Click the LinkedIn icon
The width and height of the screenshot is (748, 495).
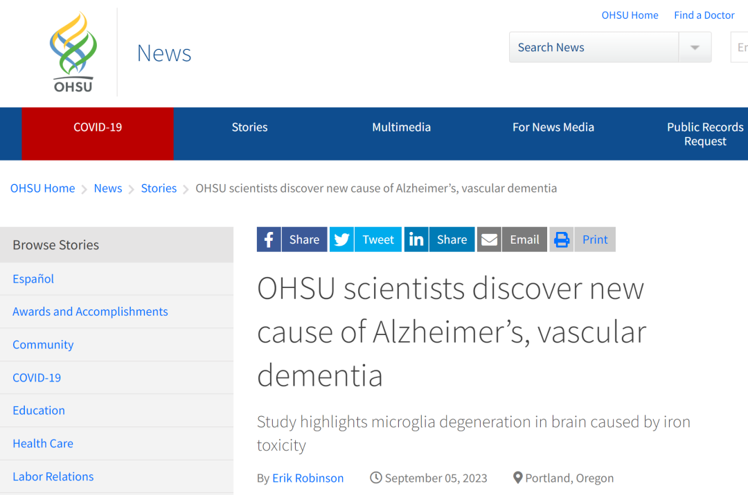coord(416,240)
